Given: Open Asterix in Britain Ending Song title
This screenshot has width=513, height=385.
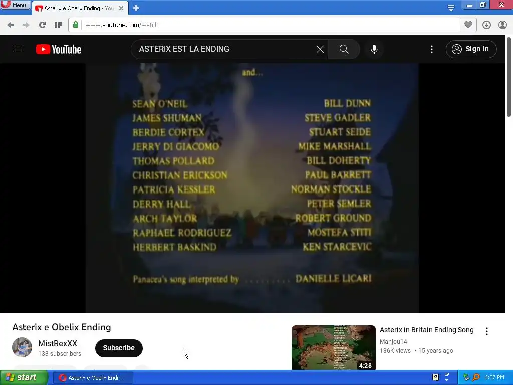Looking at the screenshot, I should coord(427,330).
